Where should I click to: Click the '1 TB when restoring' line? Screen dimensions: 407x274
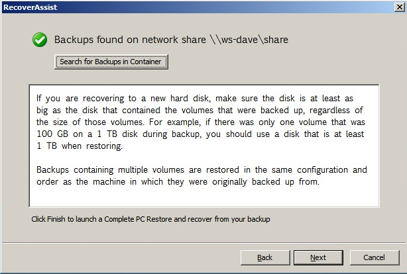tap(80, 146)
